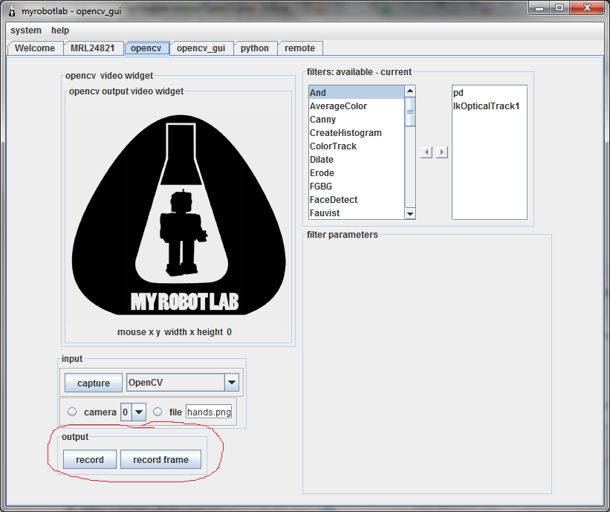The width and height of the screenshot is (610, 512).
Task: Select the Dilate filter
Action: click(x=357, y=160)
